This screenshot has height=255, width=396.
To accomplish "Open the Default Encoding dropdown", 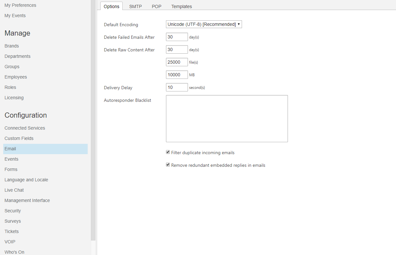I will pyautogui.click(x=204, y=24).
